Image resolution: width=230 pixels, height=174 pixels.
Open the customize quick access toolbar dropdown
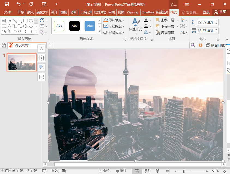pos(56,4)
